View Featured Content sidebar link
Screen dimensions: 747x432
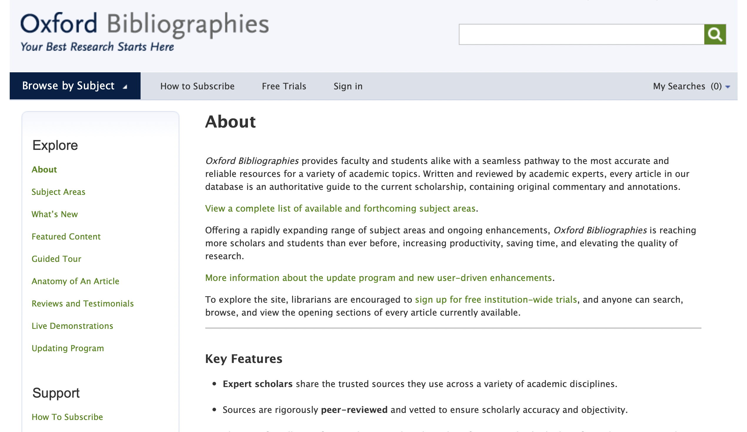click(x=66, y=237)
